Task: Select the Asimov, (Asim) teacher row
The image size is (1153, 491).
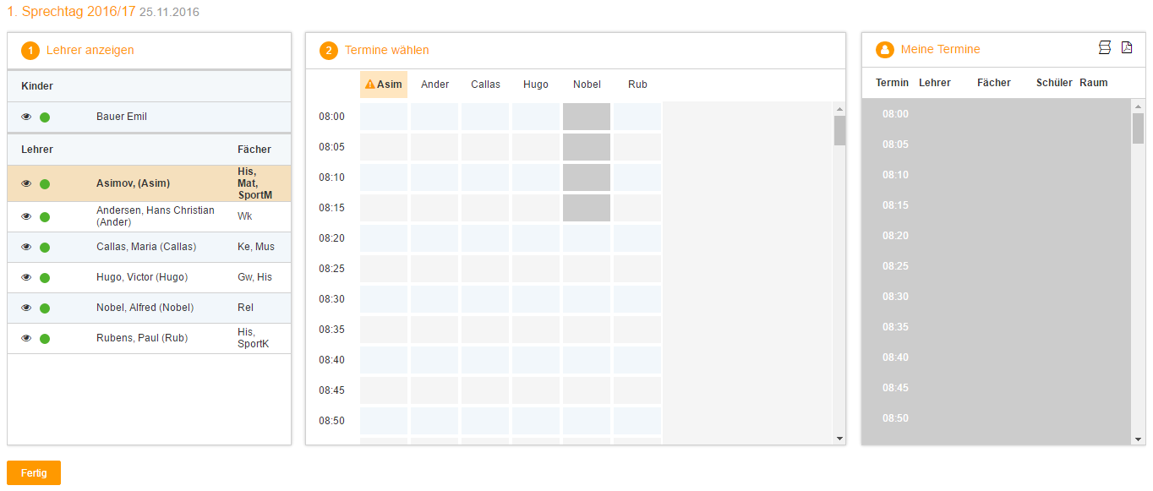Action: pyautogui.click(x=150, y=183)
